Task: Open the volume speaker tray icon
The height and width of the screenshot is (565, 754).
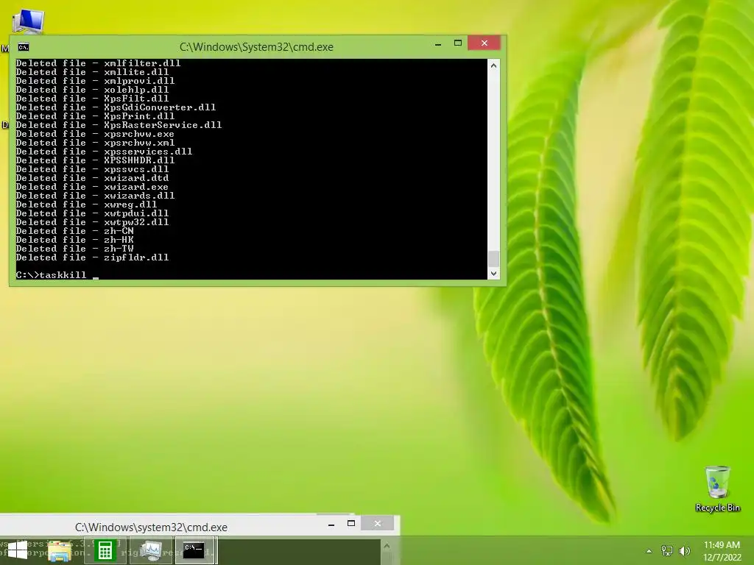Action: pyautogui.click(x=684, y=550)
